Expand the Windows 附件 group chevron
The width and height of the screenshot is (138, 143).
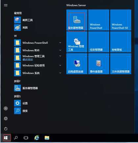coord(60,50)
